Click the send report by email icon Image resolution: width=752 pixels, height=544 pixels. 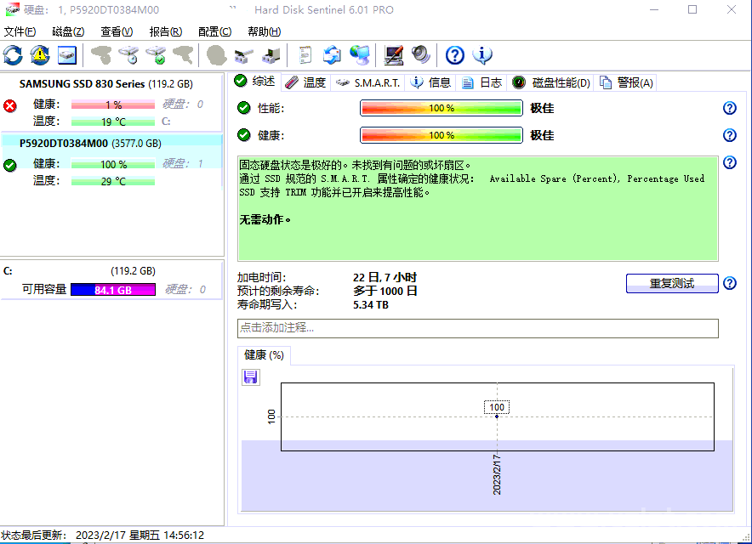(332, 55)
